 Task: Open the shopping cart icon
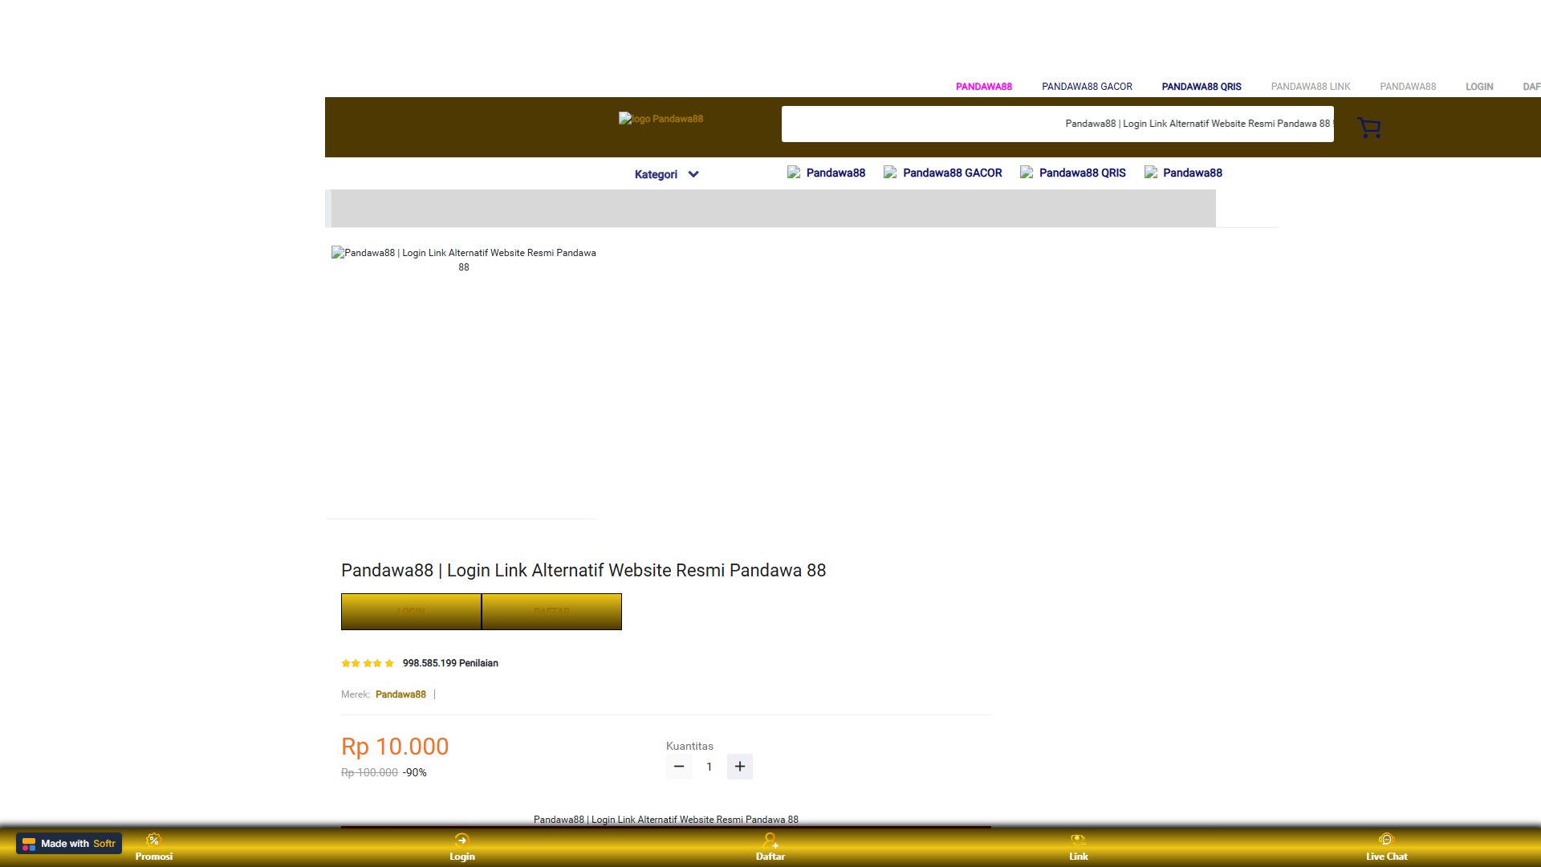(x=1369, y=127)
